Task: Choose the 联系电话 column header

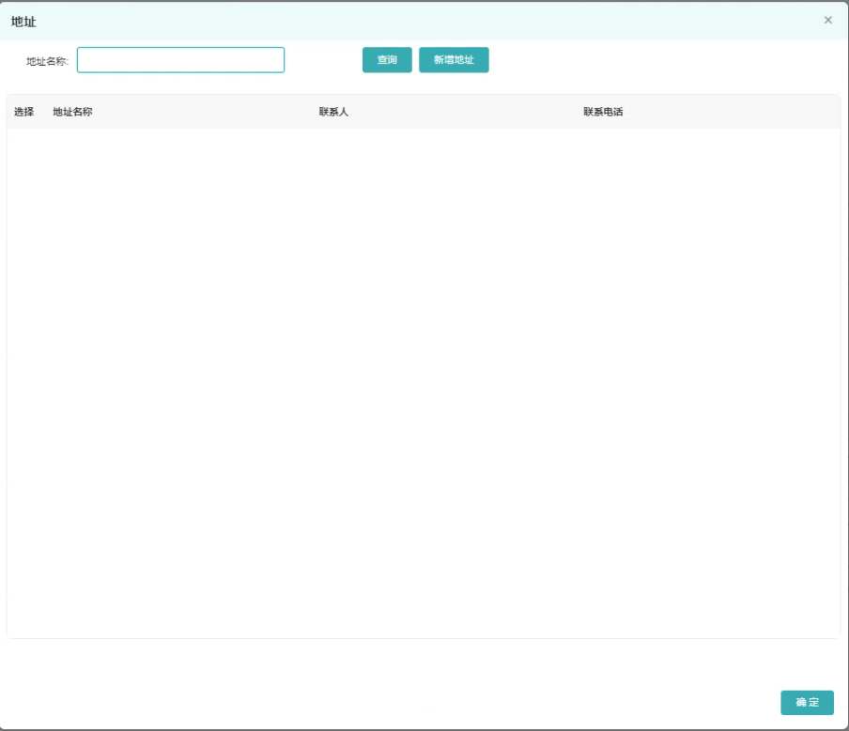Action: coord(603,112)
